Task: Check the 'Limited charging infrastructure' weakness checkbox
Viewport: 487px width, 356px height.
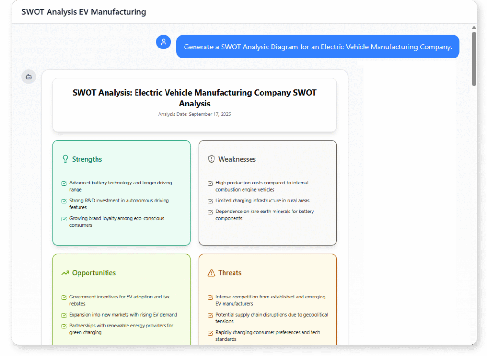Action: click(x=210, y=201)
